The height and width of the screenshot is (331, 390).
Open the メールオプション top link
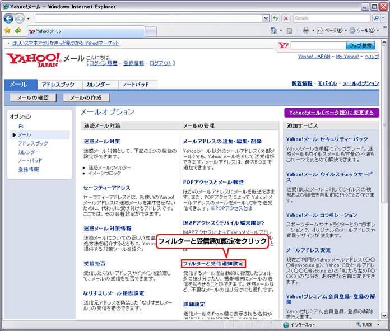click(361, 83)
